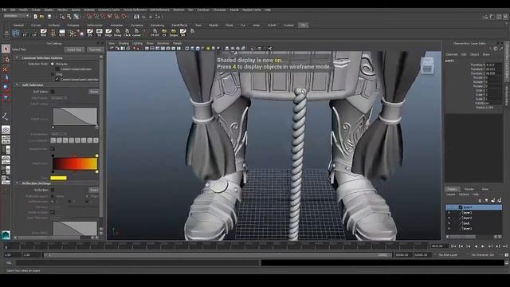Toggle Camera based paint selection checkbox
This screenshot has height=287, width=510.
pos(57,79)
